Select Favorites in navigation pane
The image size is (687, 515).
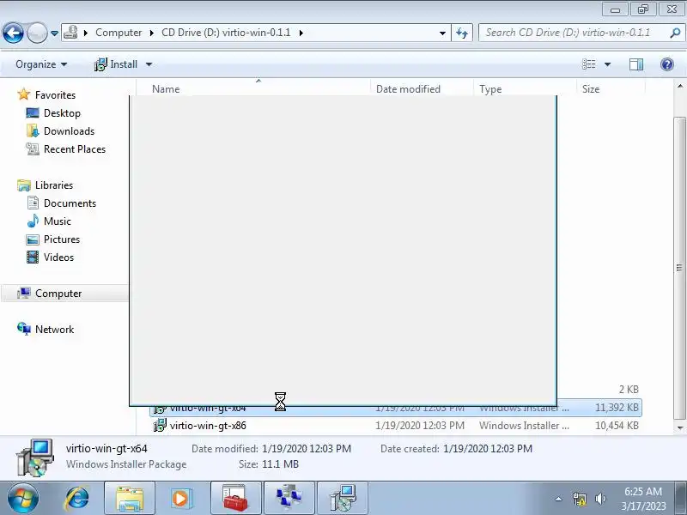point(55,95)
